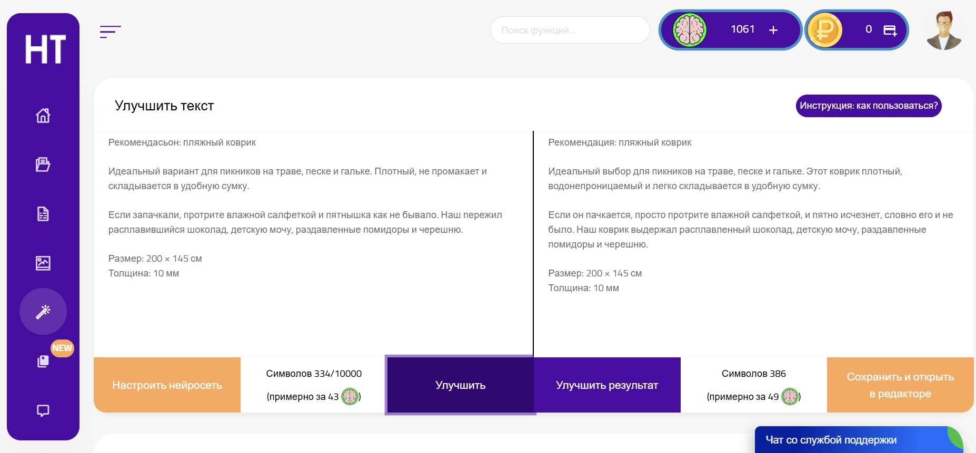Viewport: 976px width, 453px height.
Task: Open the Home page icon
Action: pyautogui.click(x=43, y=115)
